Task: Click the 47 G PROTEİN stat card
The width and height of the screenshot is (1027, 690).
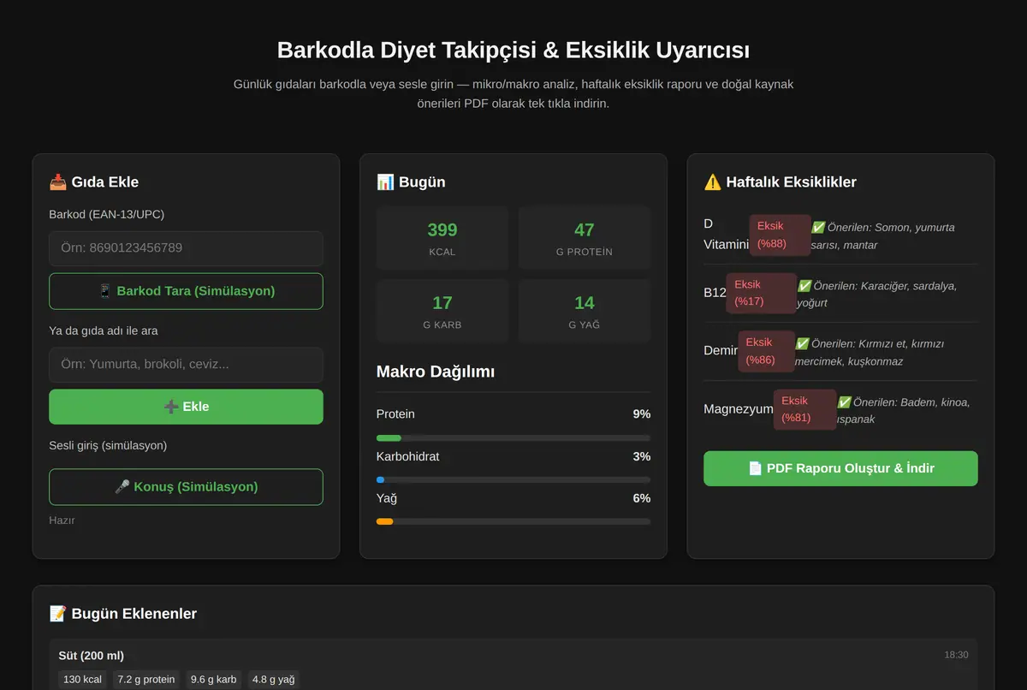Action: pos(585,239)
